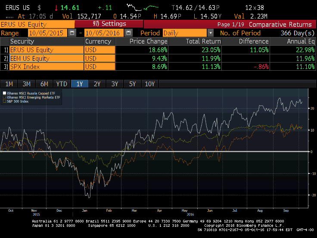317x238 pixels.
Task: Select the 1Y range tab
Action: (x=79, y=84)
